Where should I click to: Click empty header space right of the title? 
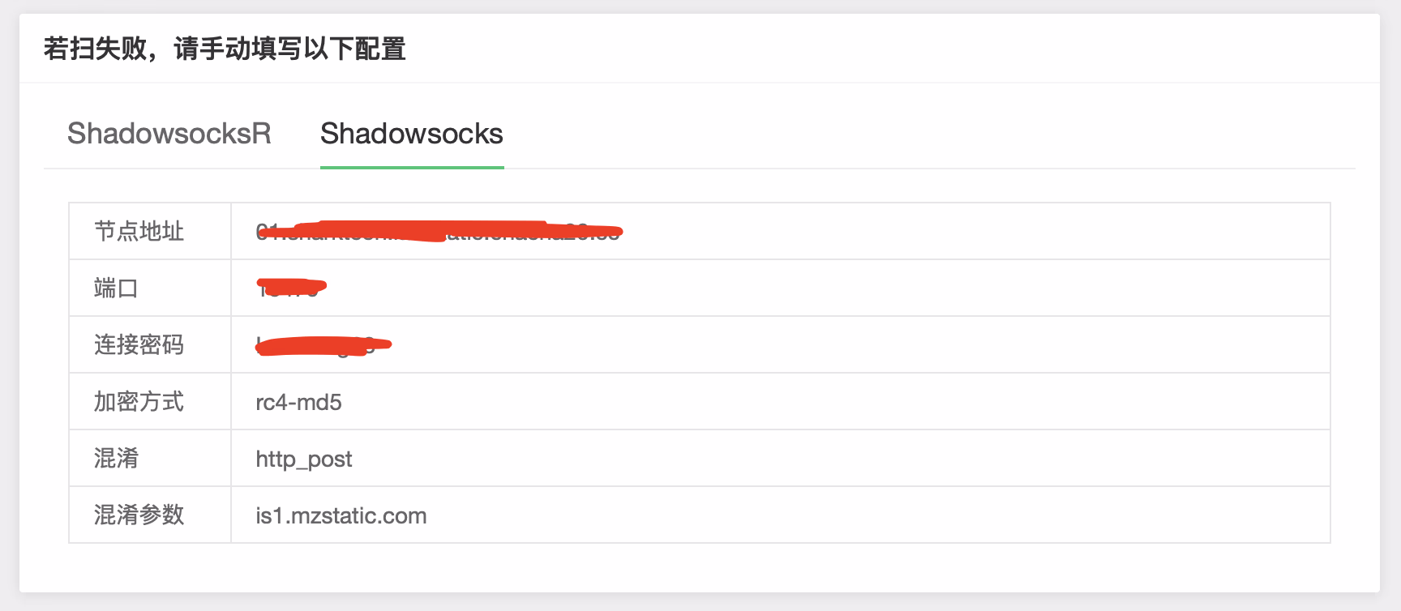tap(892, 49)
